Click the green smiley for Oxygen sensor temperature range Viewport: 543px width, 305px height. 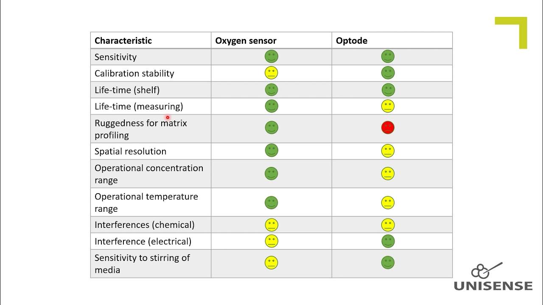click(x=271, y=202)
